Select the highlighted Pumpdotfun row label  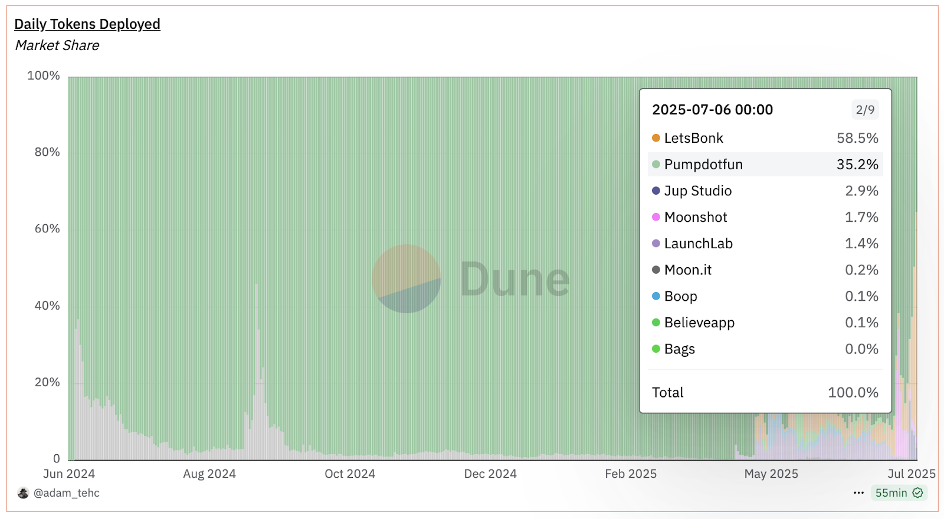pyautogui.click(x=703, y=165)
